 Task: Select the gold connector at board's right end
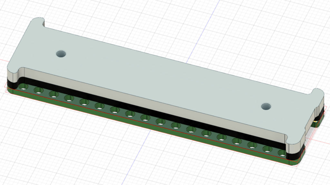click(x=315, y=121)
